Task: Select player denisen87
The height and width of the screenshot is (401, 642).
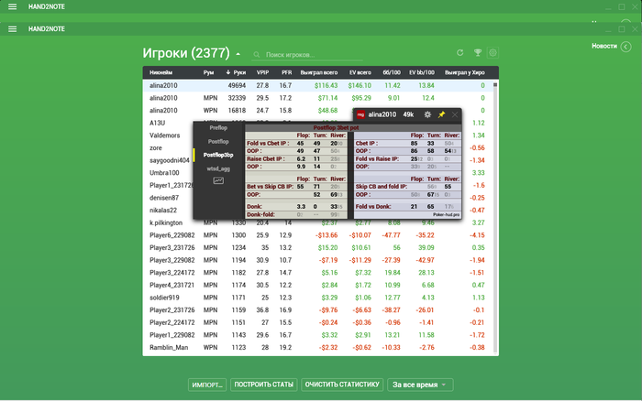Action: 164,198
